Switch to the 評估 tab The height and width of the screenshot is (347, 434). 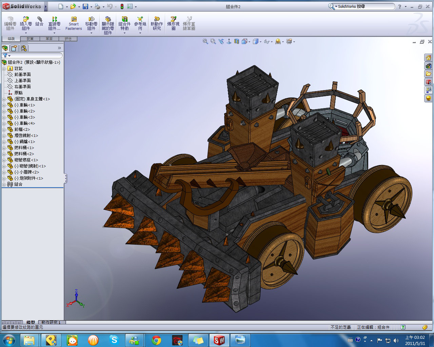(68, 39)
